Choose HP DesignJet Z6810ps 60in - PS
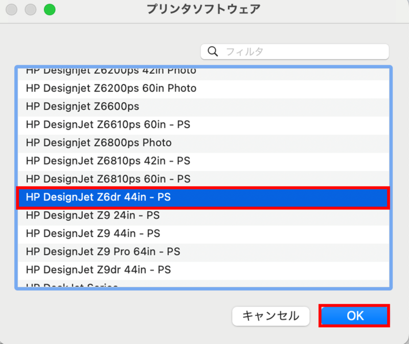Image resolution: width=409 pixels, height=344 pixels. (108, 179)
